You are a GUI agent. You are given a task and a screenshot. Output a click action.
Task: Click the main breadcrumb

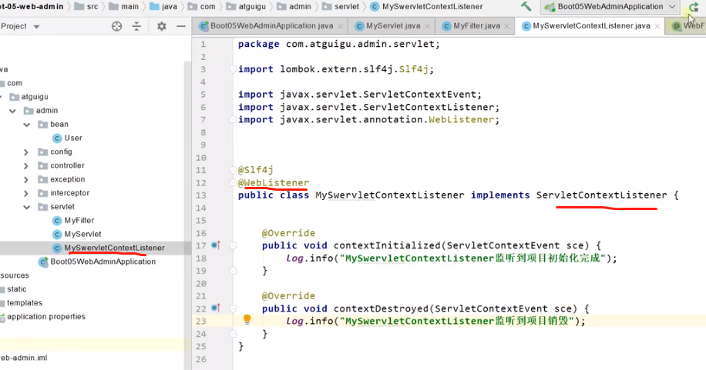pos(124,7)
